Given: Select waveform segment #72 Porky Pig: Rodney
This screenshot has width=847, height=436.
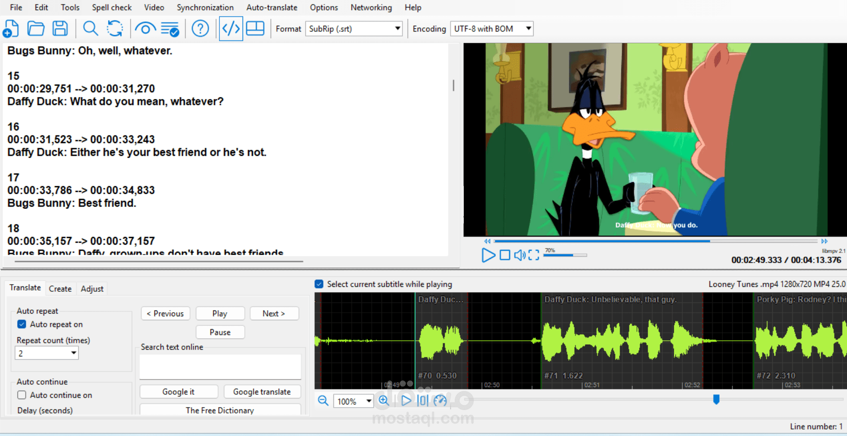Looking at the screenshot, I should click(x=800, y=341).
